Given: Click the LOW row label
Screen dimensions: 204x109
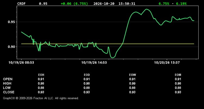Looking at the screenshot, I should point(7,88).
